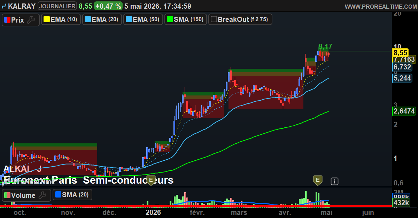
Task: Toggle the BreakOut indicator checkbox
Action: (214, 19)
